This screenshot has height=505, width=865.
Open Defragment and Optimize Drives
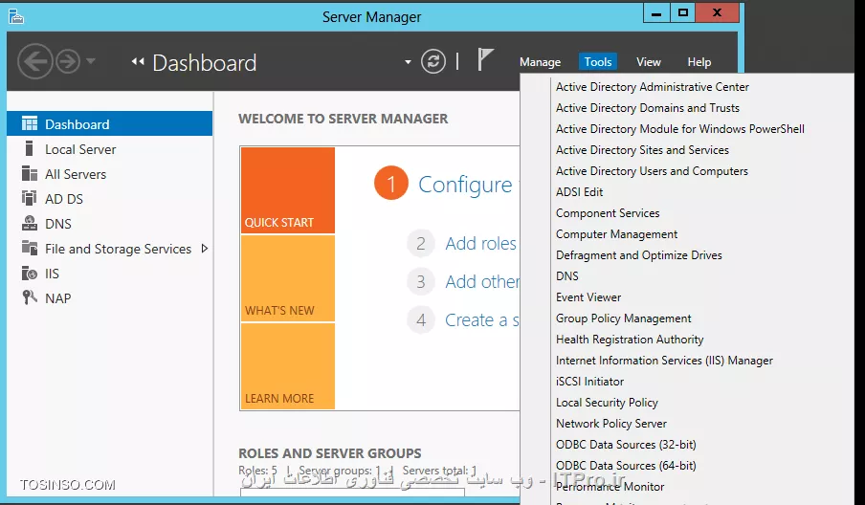coord(639,254)
